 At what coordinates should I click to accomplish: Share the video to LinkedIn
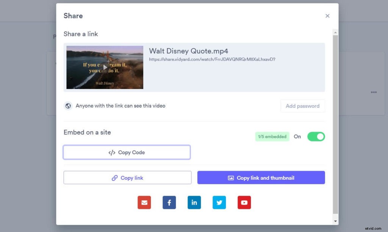coord(194,202)
